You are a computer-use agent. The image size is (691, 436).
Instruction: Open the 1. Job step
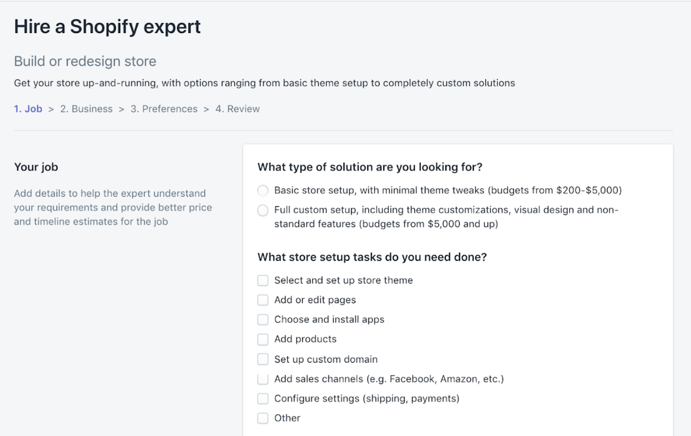tap(28, 109)
